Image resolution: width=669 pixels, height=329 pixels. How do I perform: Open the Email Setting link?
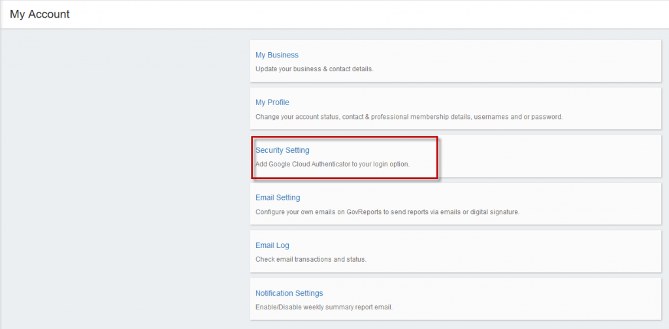coord(278,198)
